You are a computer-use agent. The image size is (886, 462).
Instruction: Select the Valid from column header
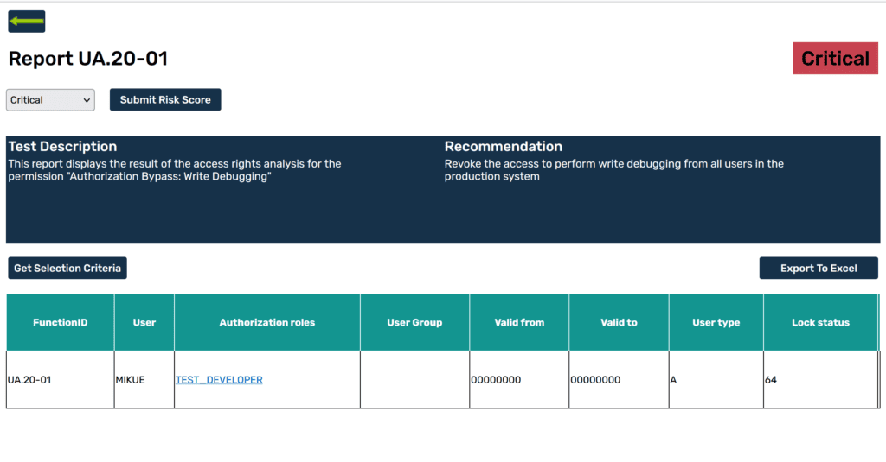(519, 322)
